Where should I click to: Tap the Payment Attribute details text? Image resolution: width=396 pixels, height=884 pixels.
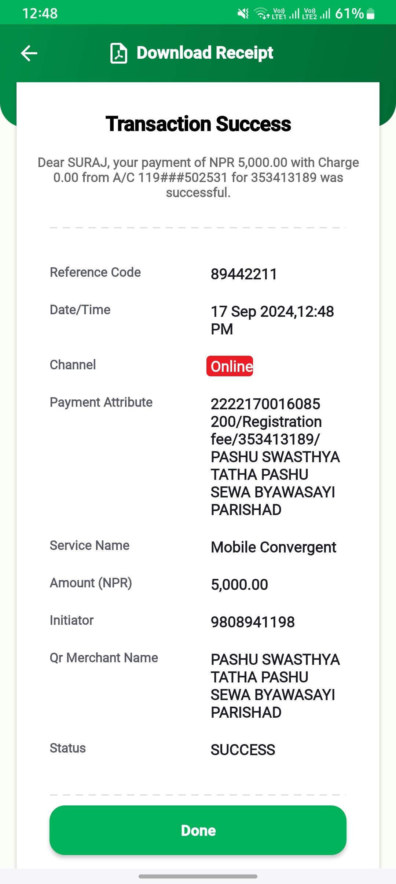tap(275, 457)
